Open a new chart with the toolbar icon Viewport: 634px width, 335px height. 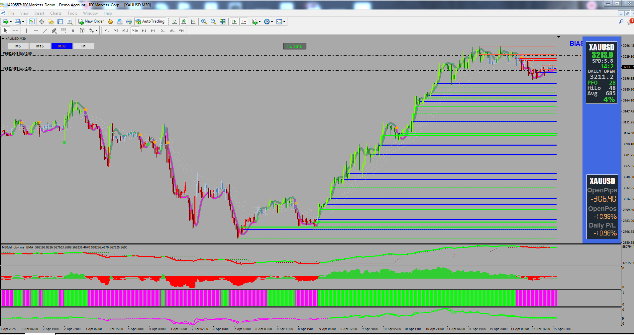point(5,22)
